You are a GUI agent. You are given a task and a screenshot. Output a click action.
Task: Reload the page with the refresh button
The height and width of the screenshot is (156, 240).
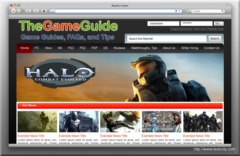click(x=28, y=11)
